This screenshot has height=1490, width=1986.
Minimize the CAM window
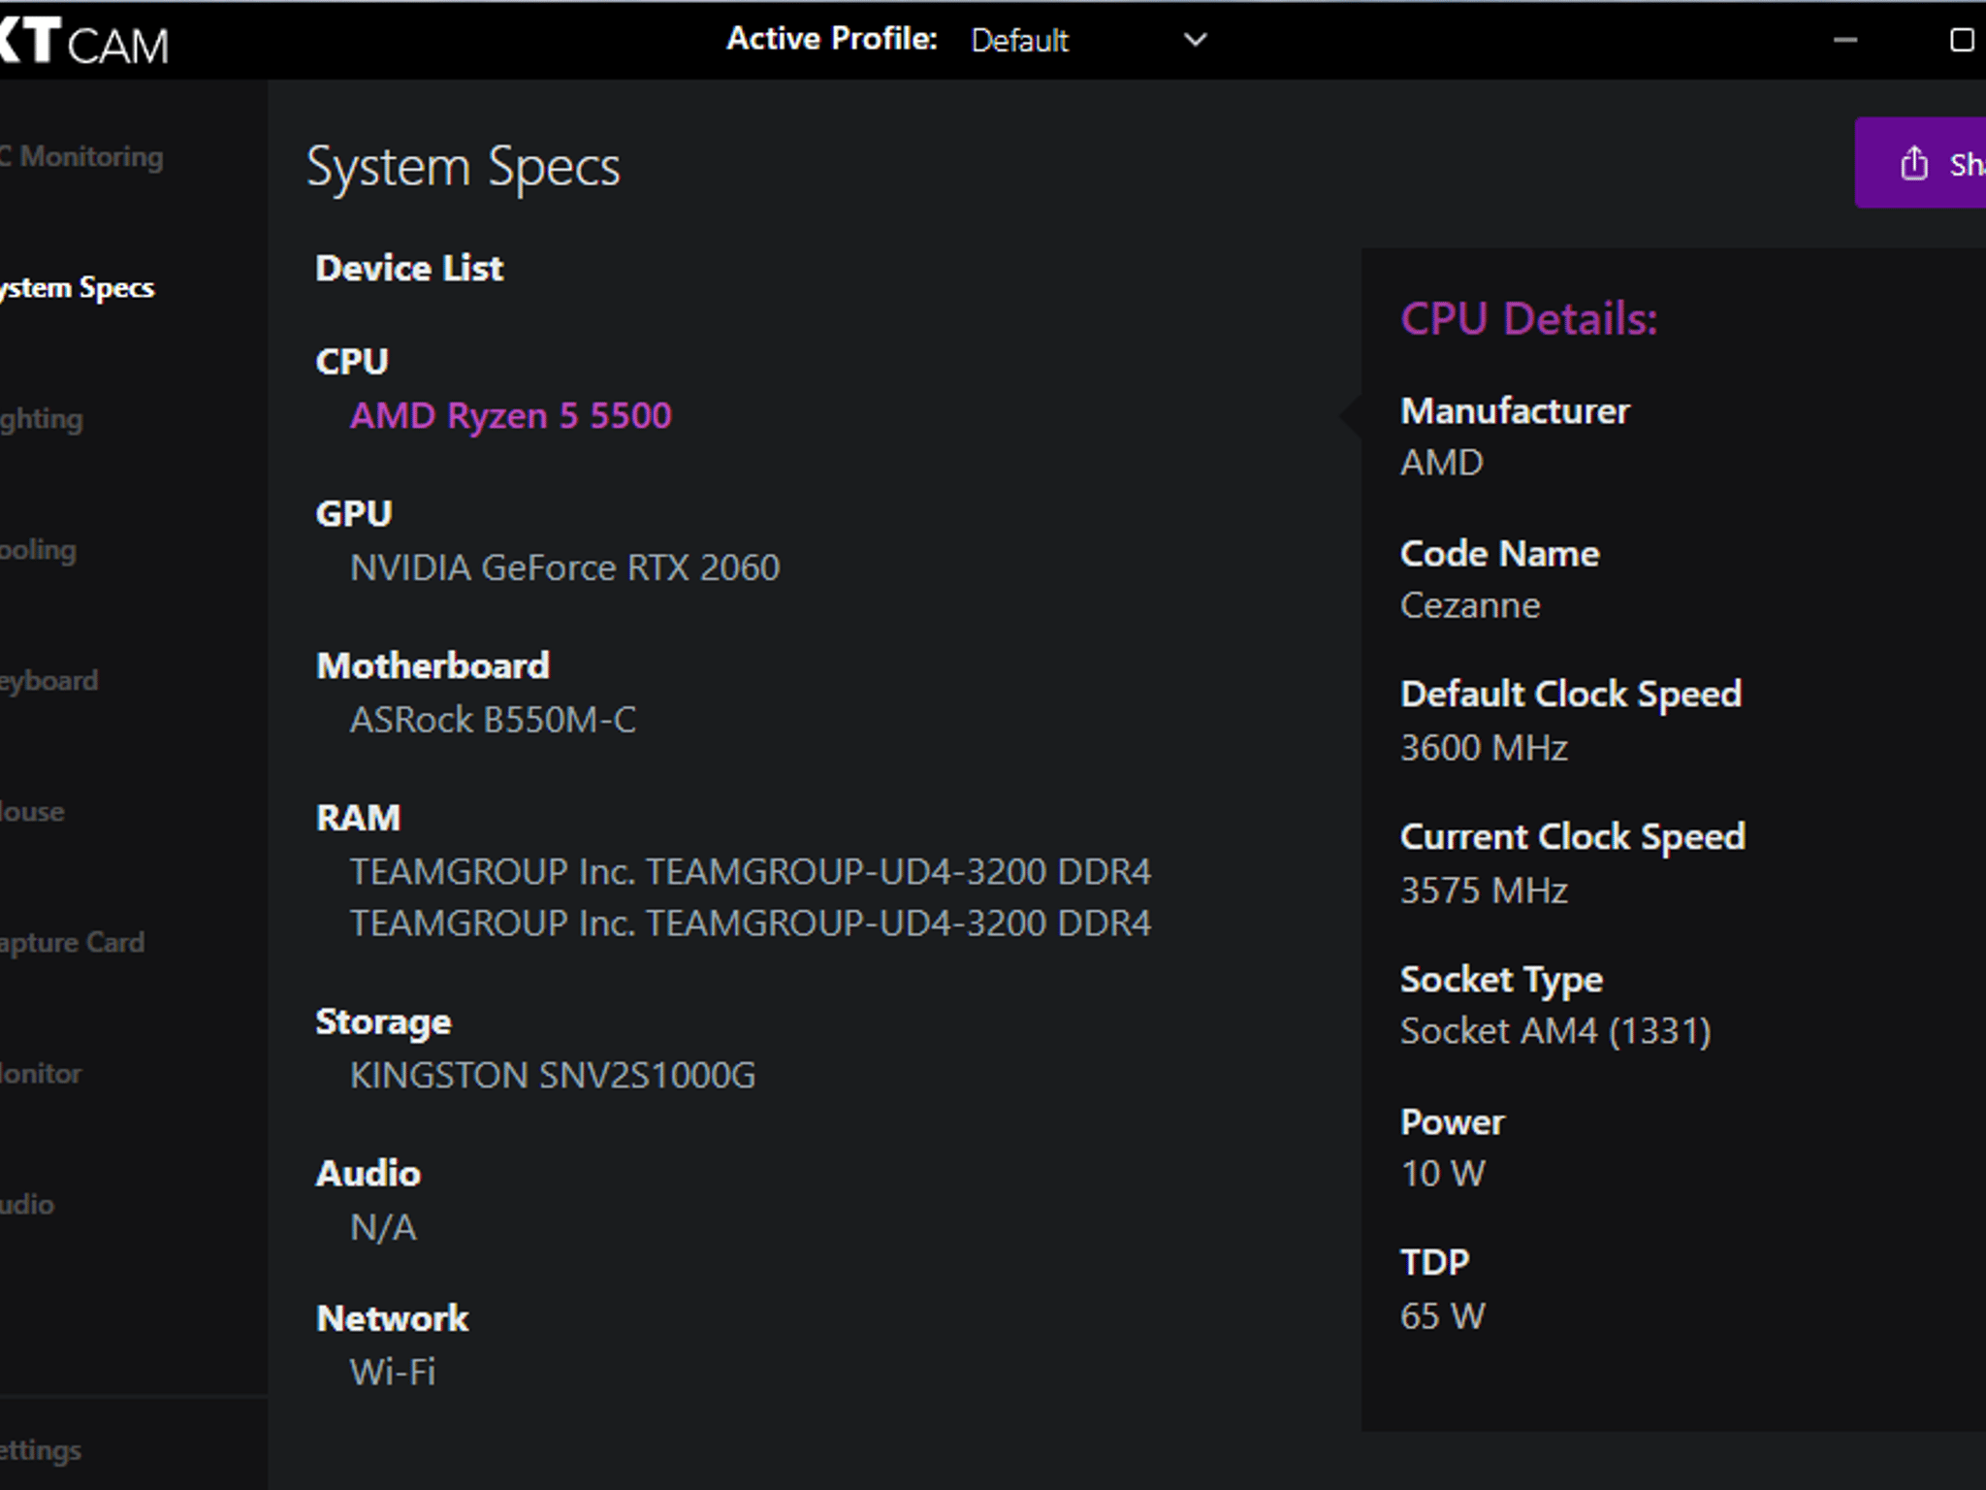(x=1844, y=40)
